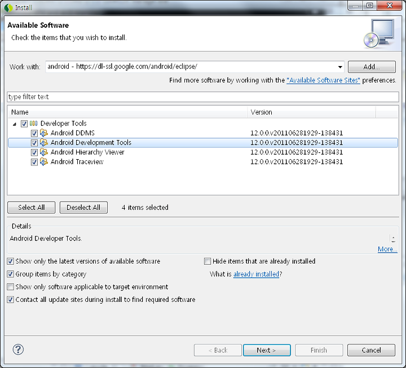
Task: Toggle Group items by category checkbox
Action: (x=10, y=274)
